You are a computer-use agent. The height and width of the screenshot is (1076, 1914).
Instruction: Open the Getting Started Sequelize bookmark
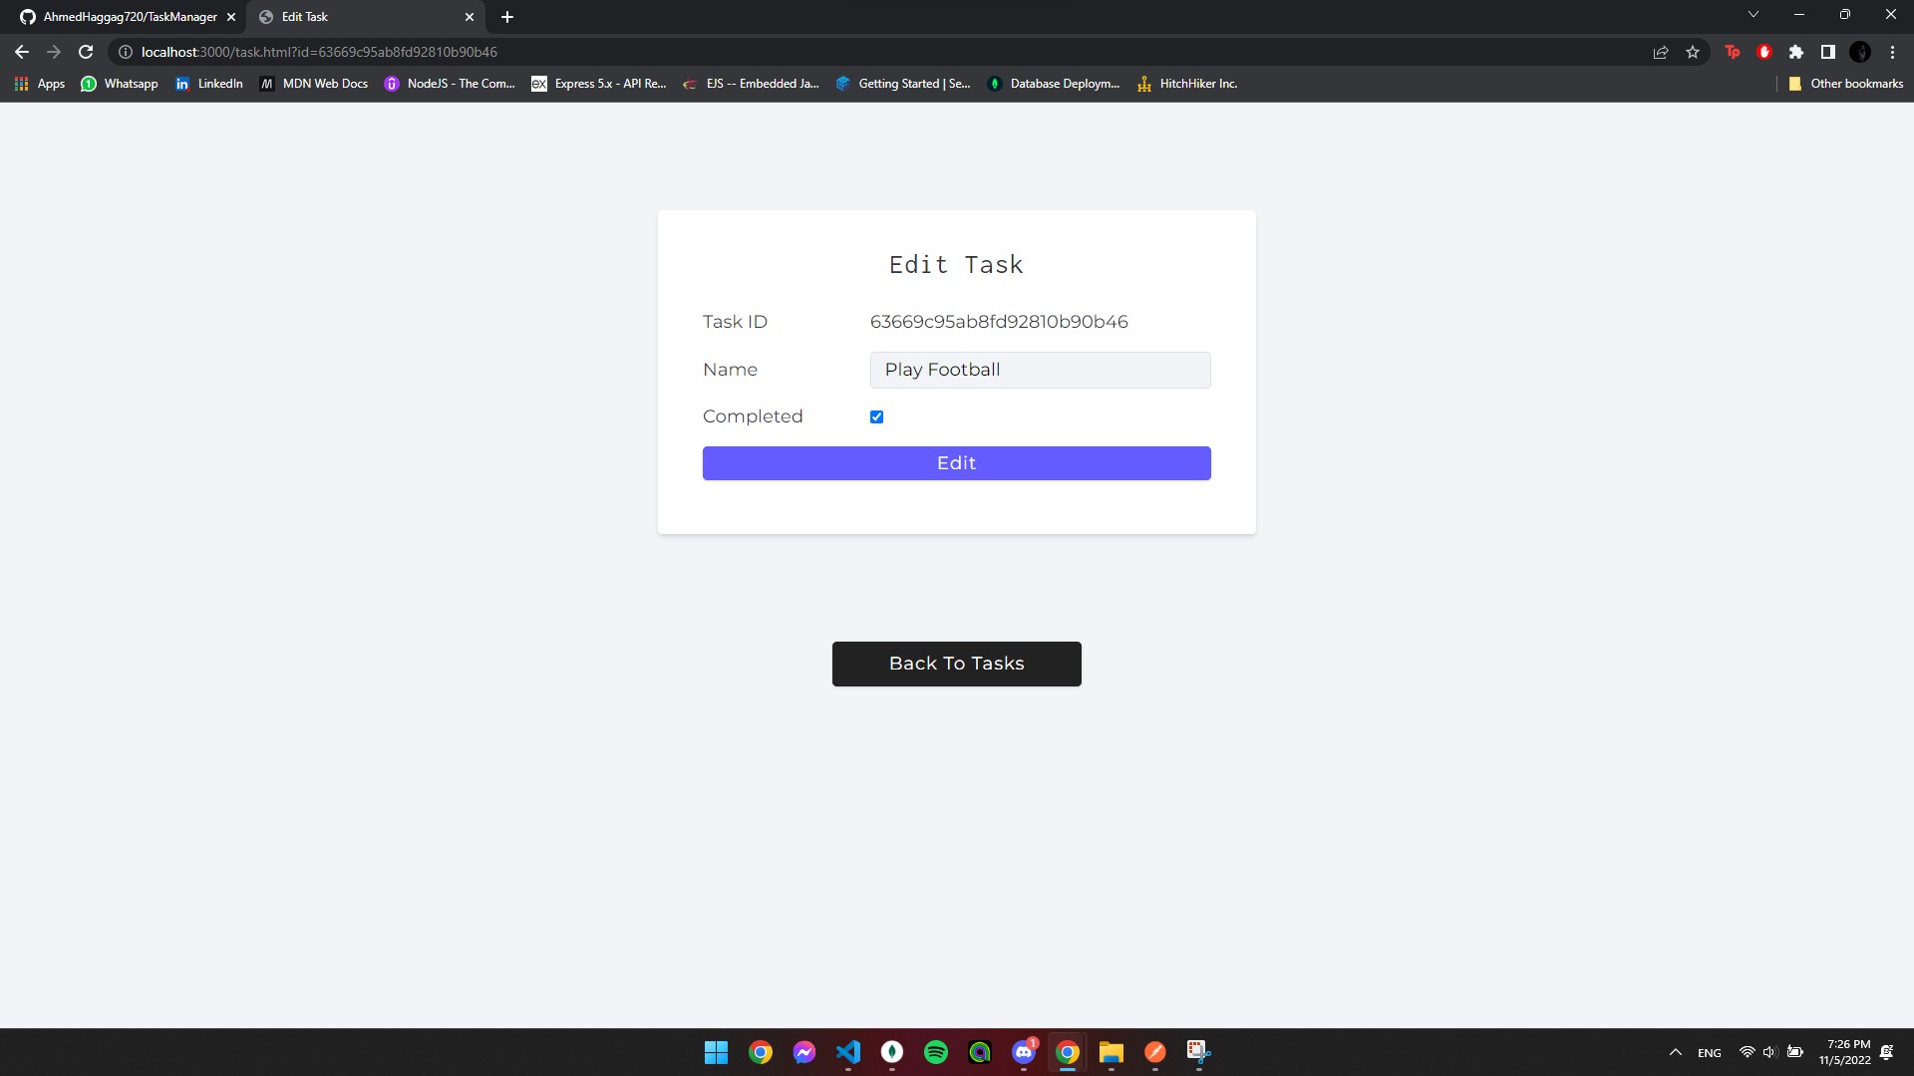coord(903,84)
